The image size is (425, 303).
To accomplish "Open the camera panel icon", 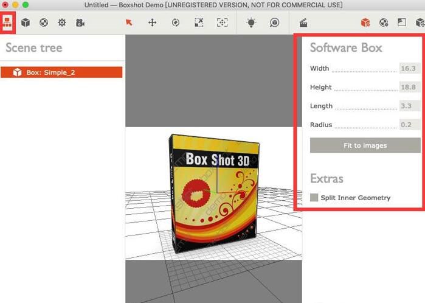I will click(x=80, y=23).
